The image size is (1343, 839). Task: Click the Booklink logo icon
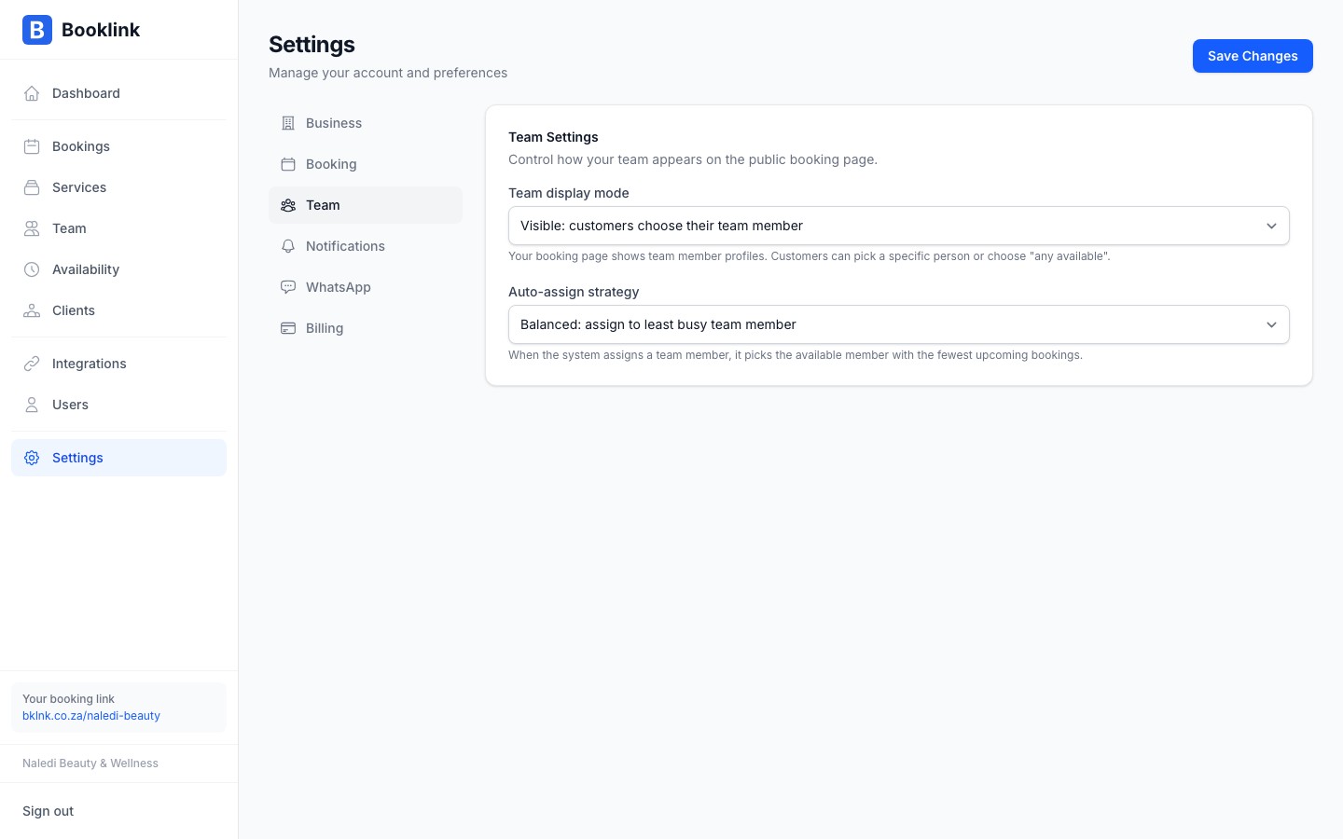click(37, 30)
